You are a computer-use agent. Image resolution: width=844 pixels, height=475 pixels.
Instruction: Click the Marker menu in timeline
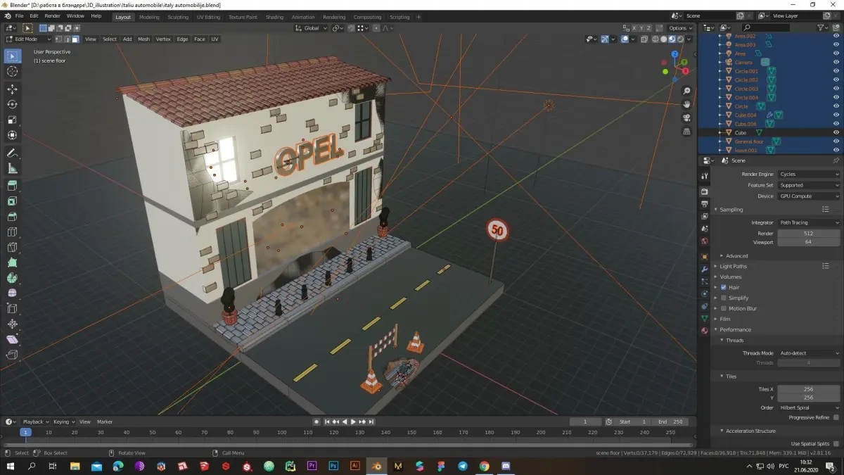point(105,422)
